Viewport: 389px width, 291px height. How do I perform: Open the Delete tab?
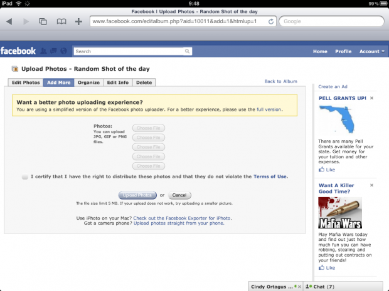point(144,83)
